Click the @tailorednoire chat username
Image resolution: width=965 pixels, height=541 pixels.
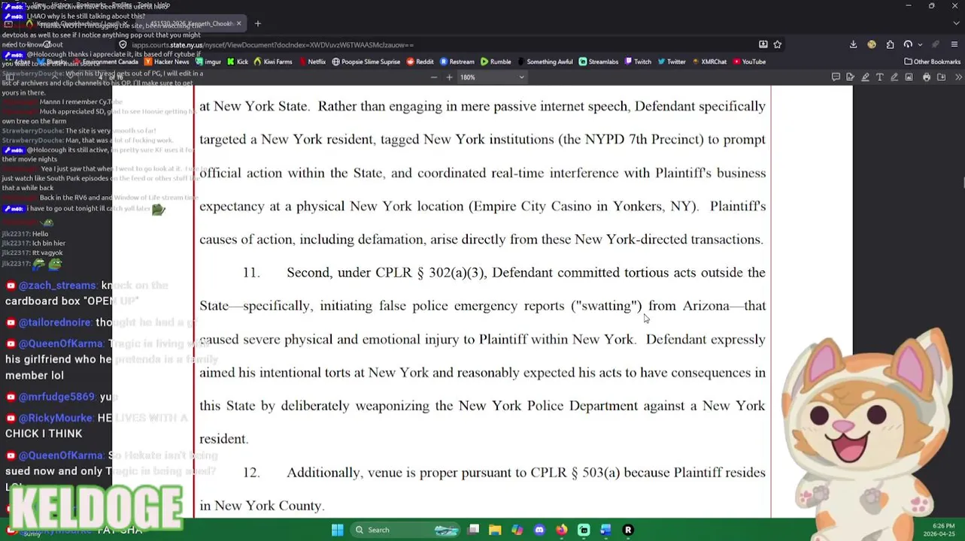55,322
